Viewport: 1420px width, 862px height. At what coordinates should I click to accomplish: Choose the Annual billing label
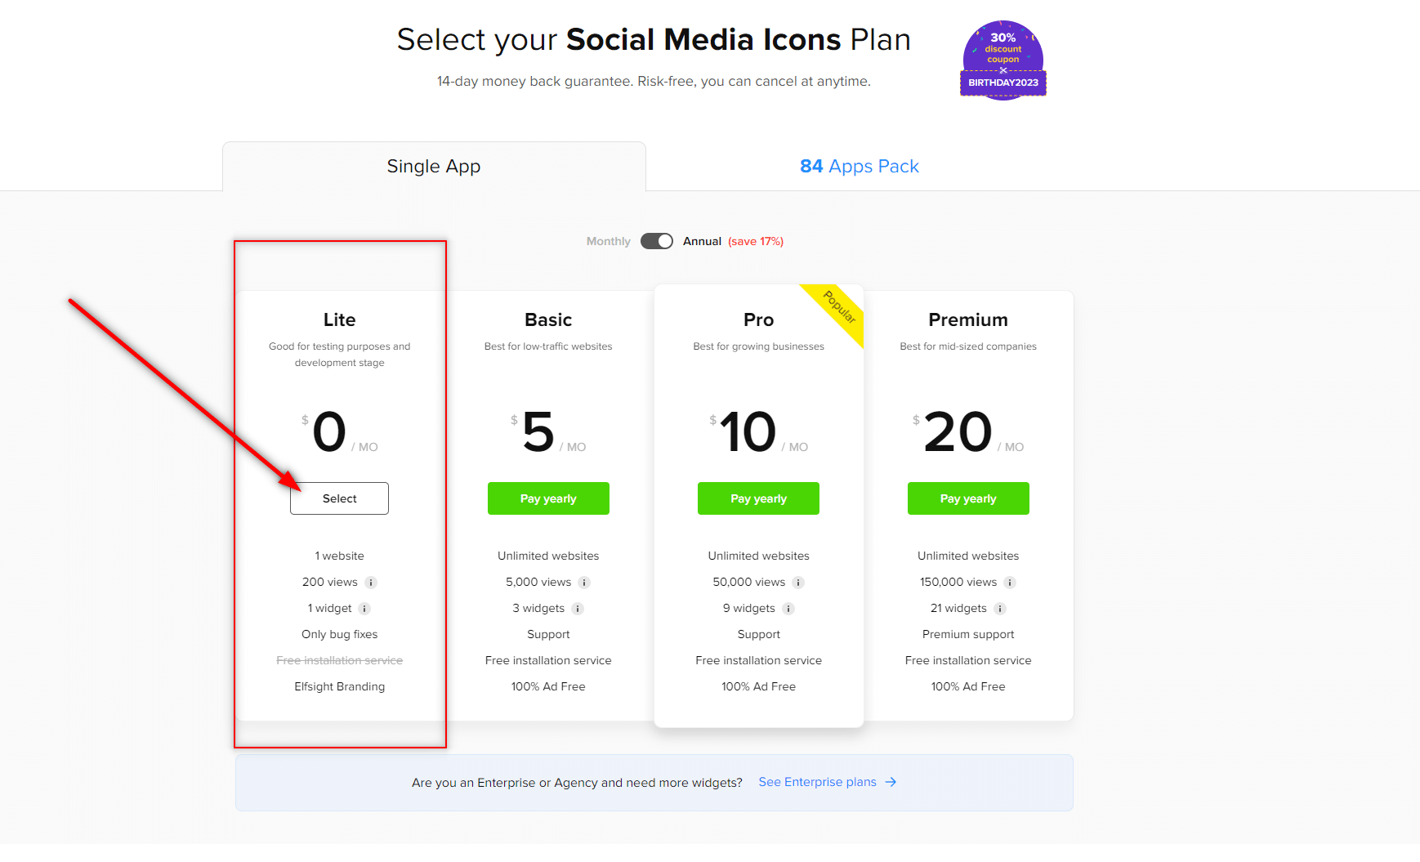[702, 241]
